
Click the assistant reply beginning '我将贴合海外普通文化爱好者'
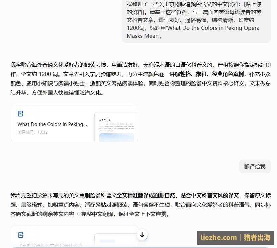[140, 79]
